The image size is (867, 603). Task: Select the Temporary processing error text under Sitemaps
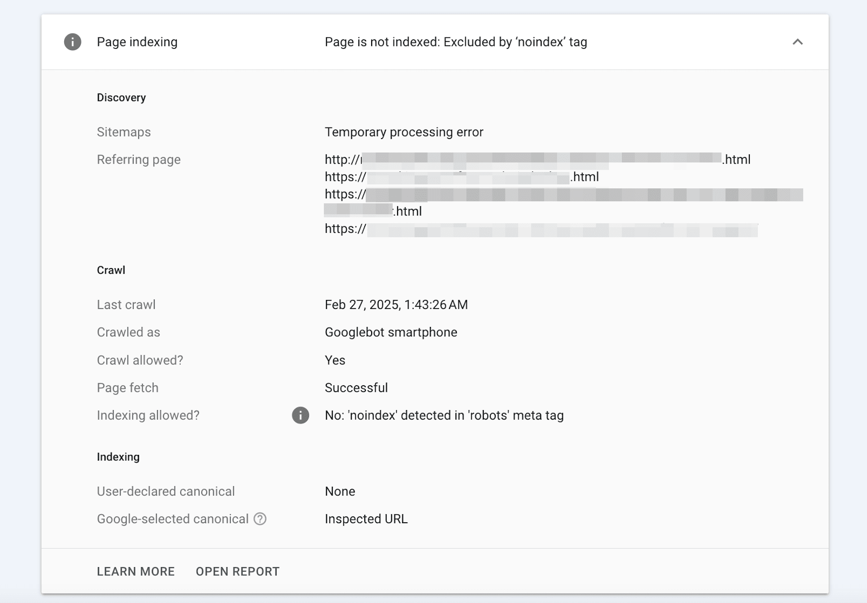click(404, 132)
